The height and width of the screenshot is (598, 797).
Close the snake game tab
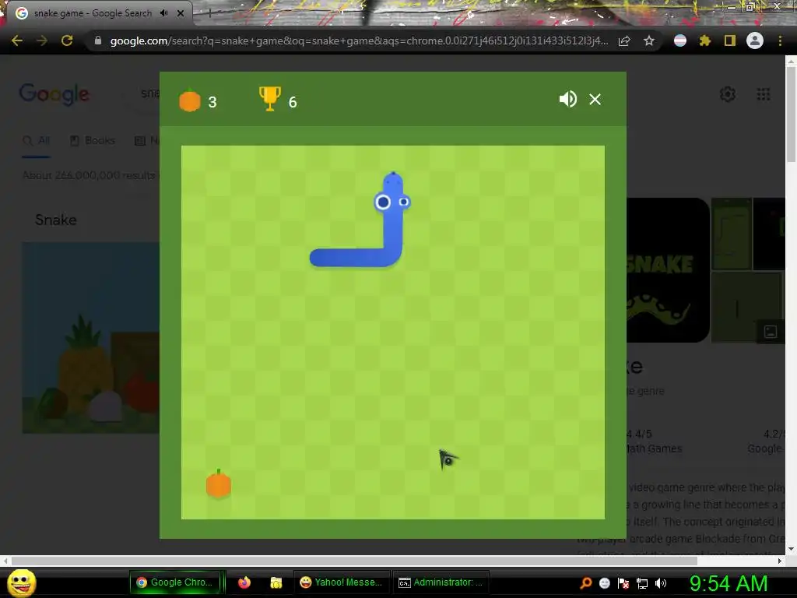click(x=181, y=13)
